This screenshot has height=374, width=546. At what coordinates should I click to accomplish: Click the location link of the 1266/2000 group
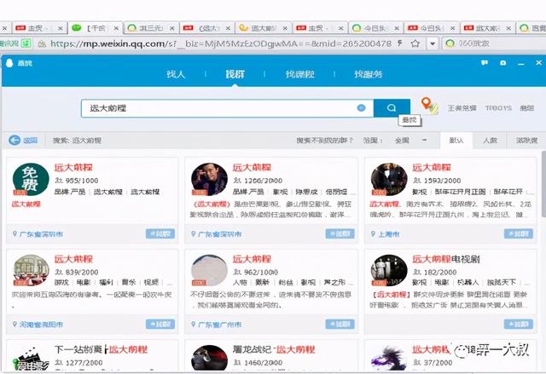tap(220, 234)
